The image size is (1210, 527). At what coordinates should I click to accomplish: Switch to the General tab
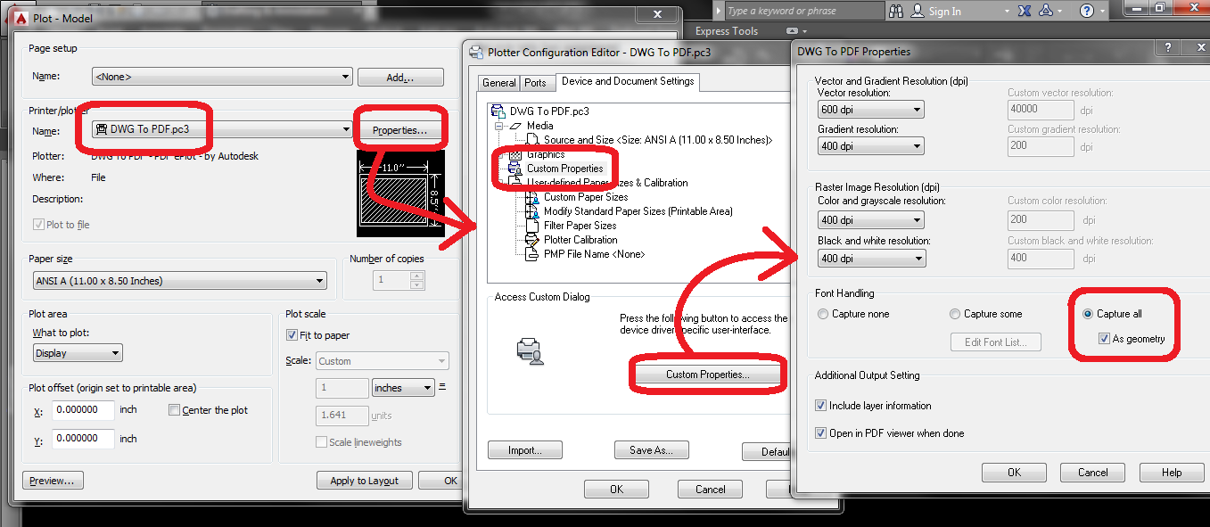499,83
